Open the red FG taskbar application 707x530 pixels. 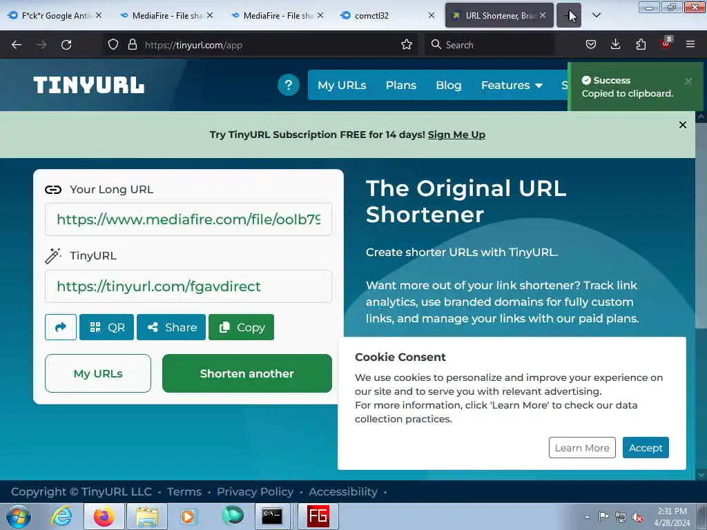318,516
